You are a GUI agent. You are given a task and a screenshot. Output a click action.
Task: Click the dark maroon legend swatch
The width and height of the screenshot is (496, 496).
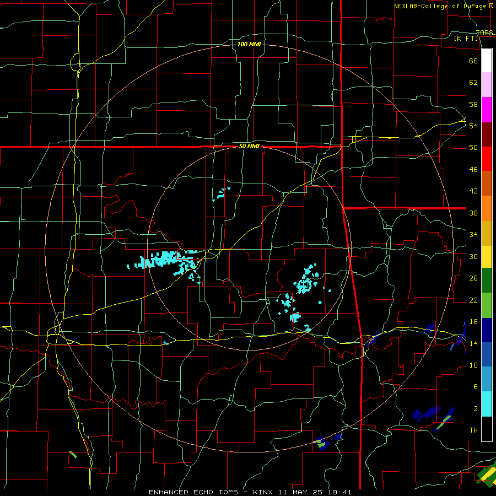tap(487, 134)
